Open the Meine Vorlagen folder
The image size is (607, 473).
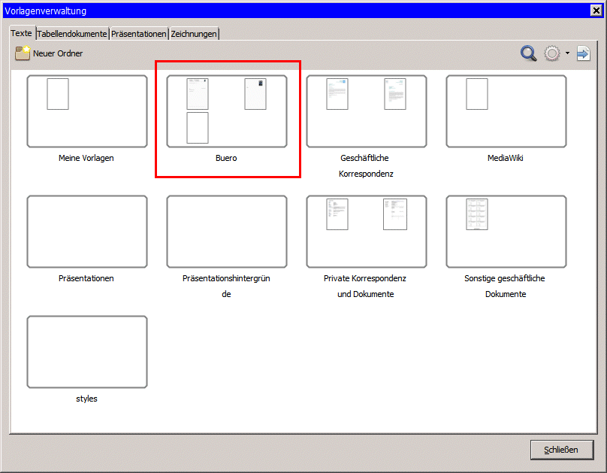[86, 111]
